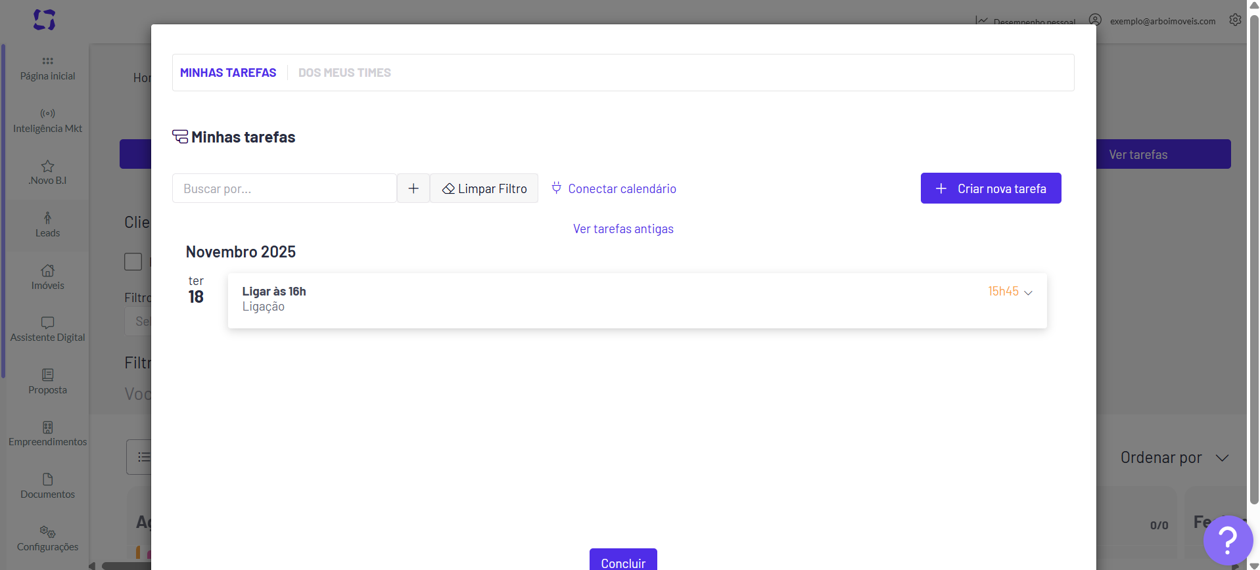This screenshot has width=1260, height=570.
Task: Open the Novo B.I star icon
Action: coord(47,166)
